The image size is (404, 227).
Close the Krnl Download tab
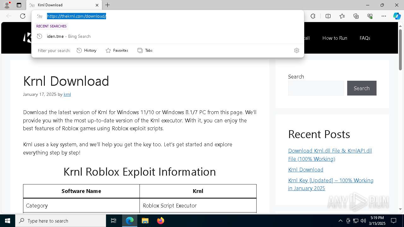(x=97, y=5)
